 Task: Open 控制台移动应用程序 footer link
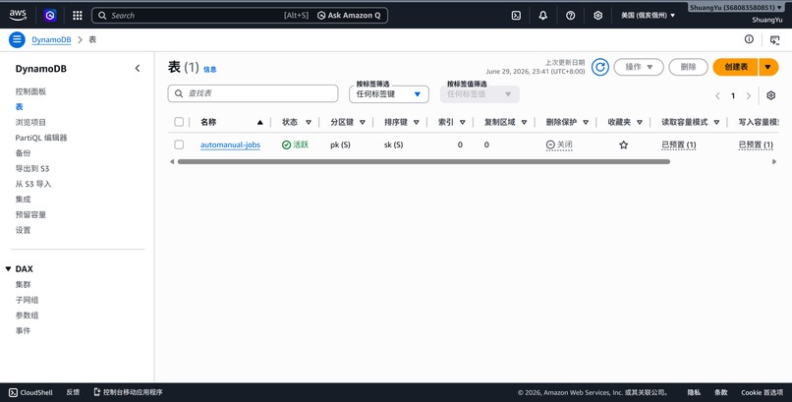129,392
